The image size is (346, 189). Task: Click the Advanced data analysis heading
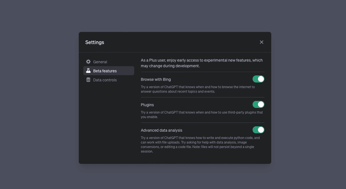coord(161,130)
